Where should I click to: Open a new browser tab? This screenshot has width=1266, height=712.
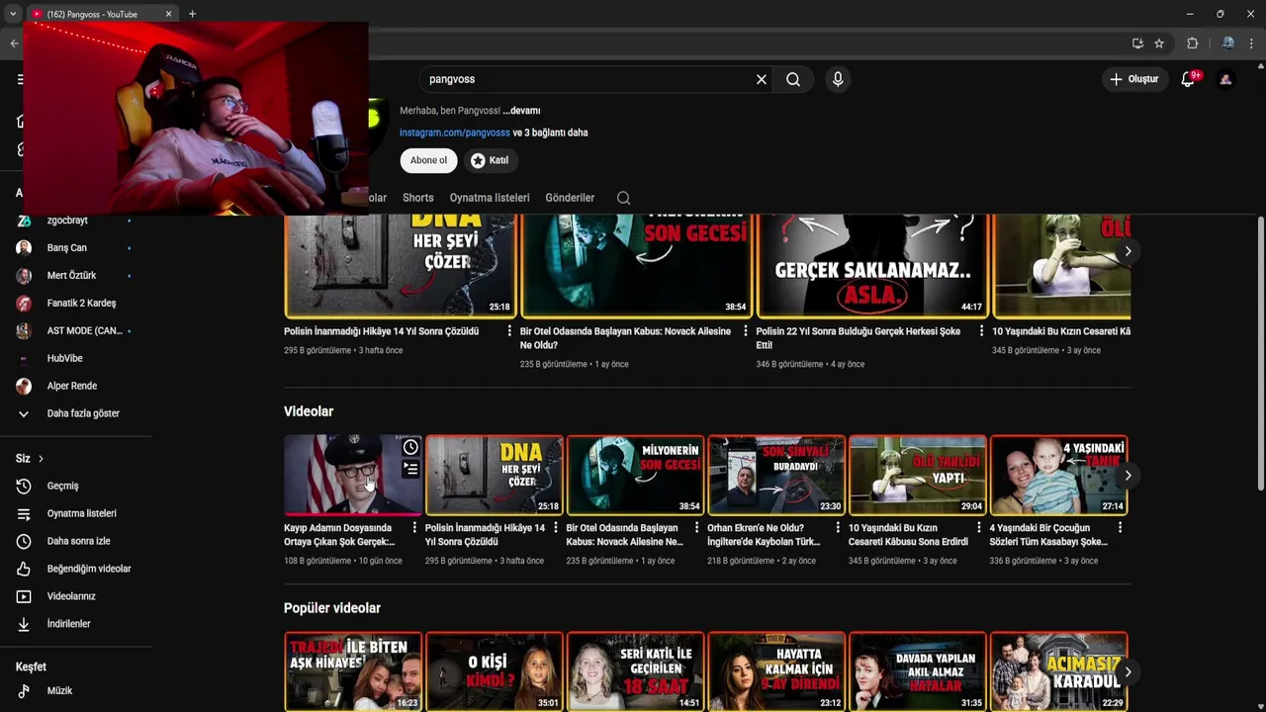192,14
